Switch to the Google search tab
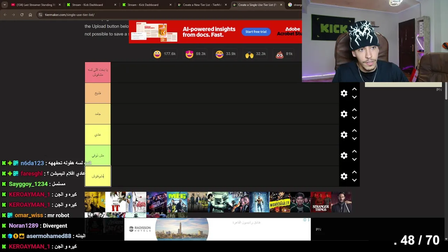The height and width of the screenshot is (252, 448). click(295, 5)
